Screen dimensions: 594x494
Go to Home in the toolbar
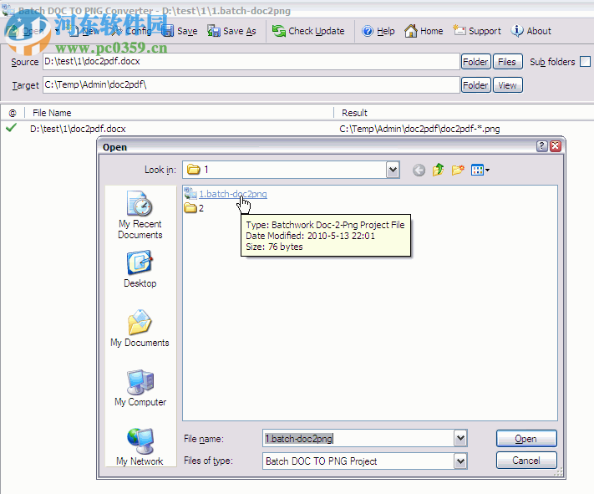pyautogui.click(x=424, y=31)
